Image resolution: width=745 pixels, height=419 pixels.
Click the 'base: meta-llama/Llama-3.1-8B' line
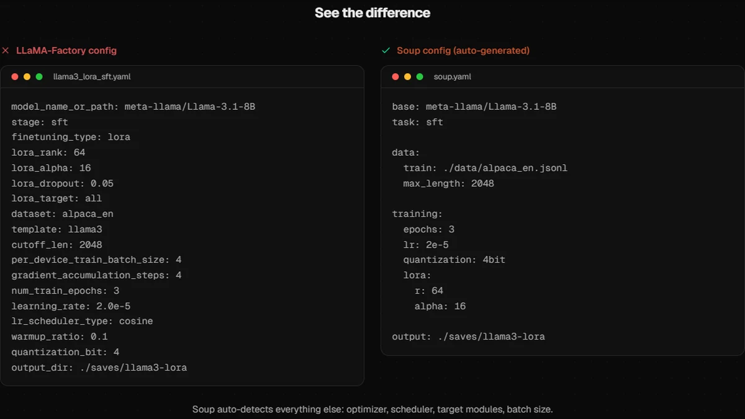(474, 107)
